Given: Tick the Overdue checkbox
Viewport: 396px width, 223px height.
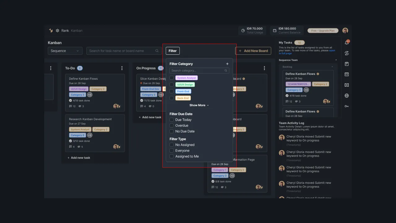Looking at the screenshot, I should pos(171,125).
